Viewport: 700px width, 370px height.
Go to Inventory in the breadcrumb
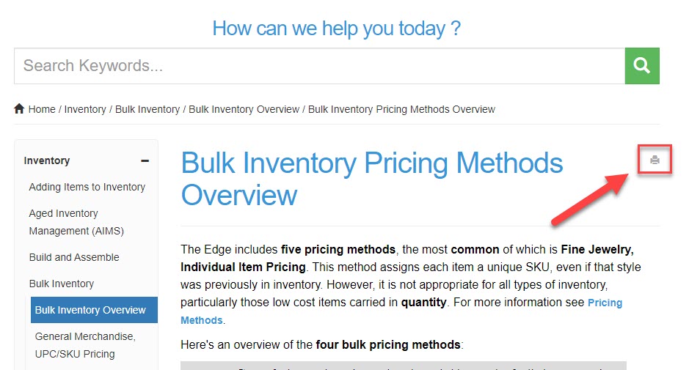pos(85,109)
